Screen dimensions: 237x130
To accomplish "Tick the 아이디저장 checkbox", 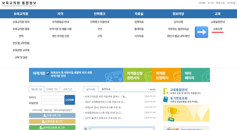I will [30, 110].
